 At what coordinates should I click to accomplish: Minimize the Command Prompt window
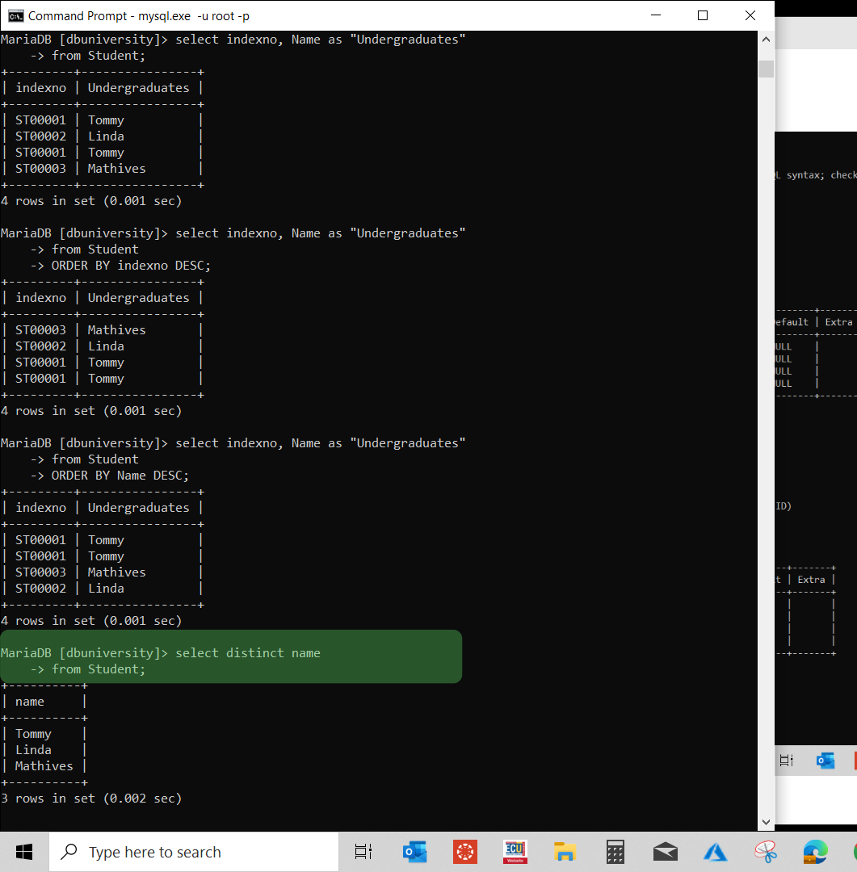(x=655, y=15)
